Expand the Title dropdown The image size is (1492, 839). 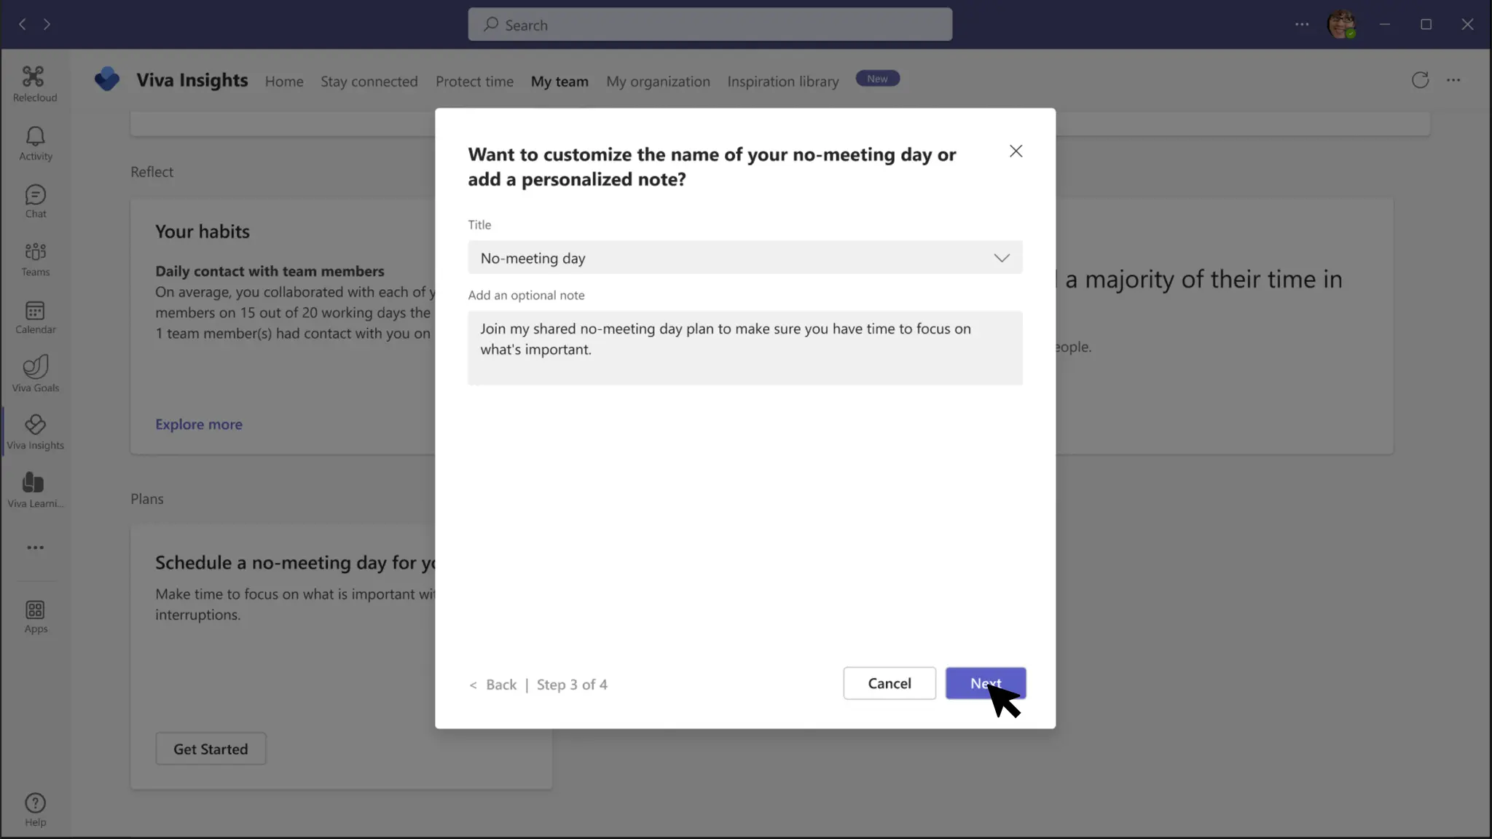745,258
